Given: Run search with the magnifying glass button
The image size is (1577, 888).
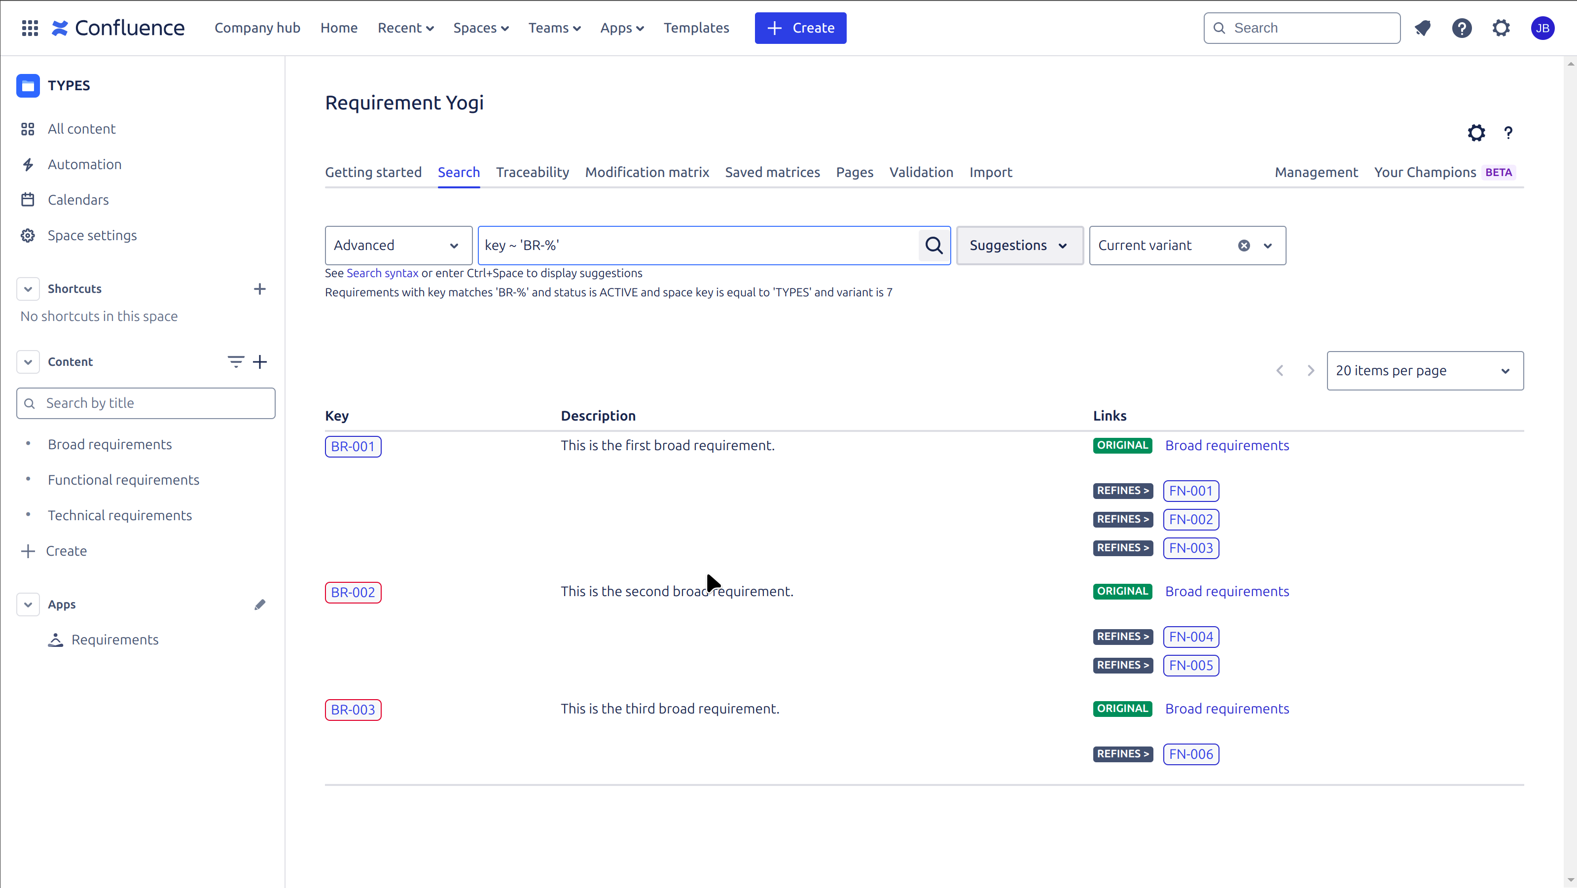Looking at the screenshot, I should (933, 246).
